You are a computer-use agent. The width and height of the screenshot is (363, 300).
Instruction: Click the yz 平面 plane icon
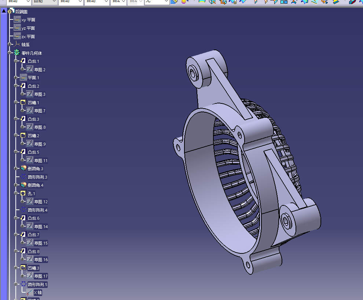coord(17,28)
